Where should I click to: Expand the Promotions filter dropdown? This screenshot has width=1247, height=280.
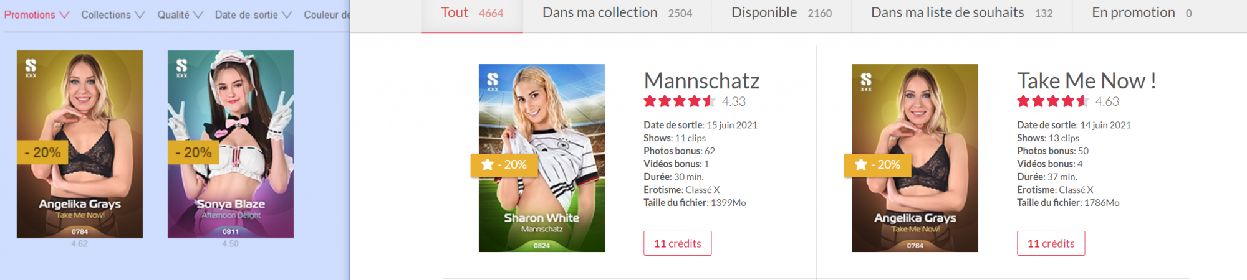pos(37,14)
